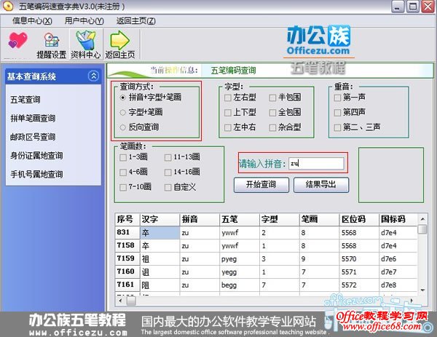Check 7-10画 stroke count checkbox

click(123, 188)
